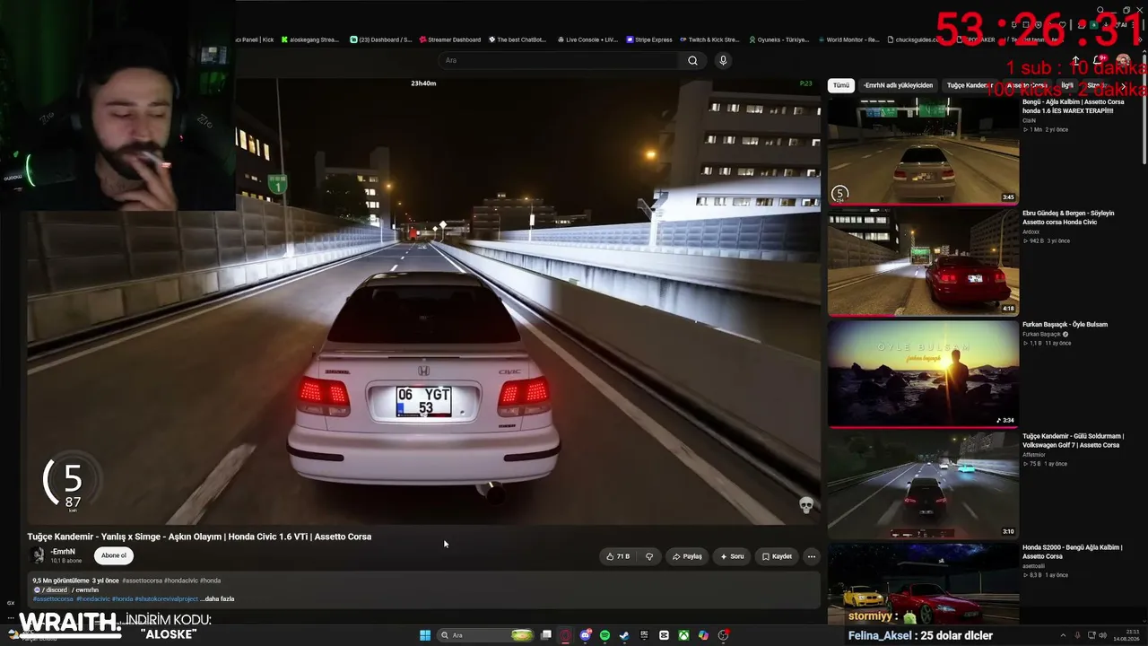This screenshot has width=1148, height=646.
Task: Open the -EmrhN channel avatar
Action: pyautogui.click(x=38, y=555)
